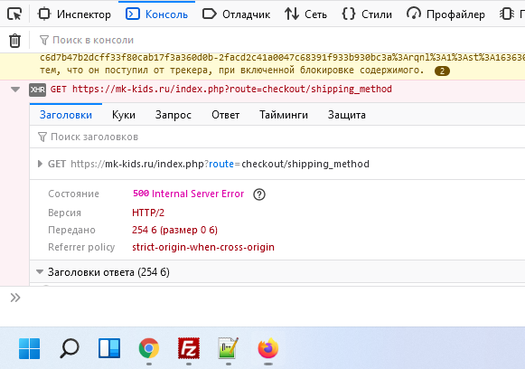525x369 pixels.
Task: Open the red GET mk-kids.ru request link
Action: coord(221,90)
